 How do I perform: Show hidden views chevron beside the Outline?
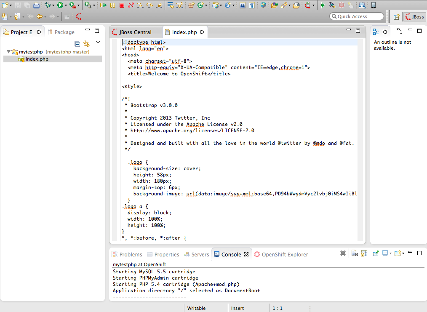[x=399, y=31]
